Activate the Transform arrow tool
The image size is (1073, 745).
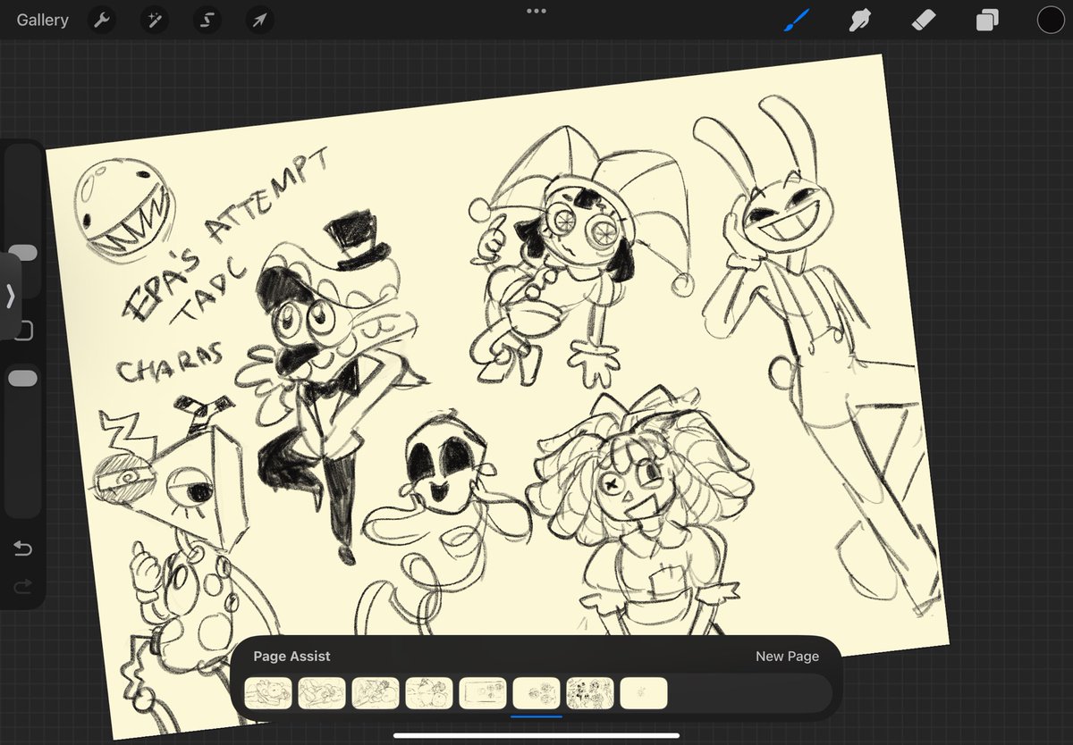tap(258, 21)
